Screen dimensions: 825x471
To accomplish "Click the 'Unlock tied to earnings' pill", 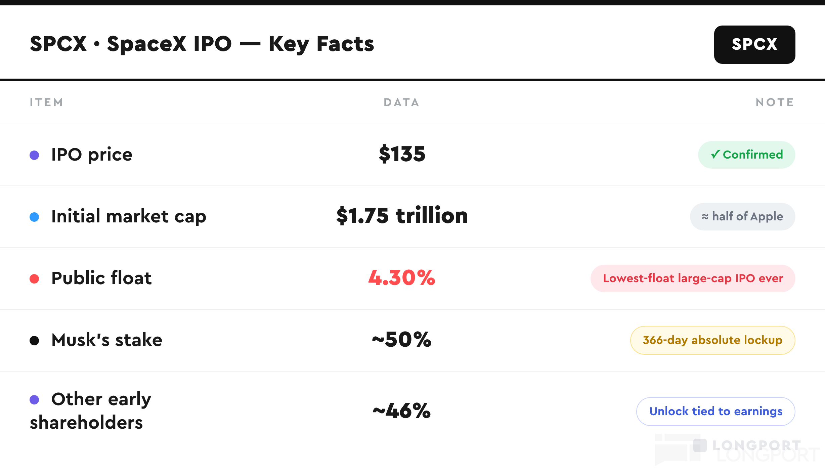I will (715, 411).
